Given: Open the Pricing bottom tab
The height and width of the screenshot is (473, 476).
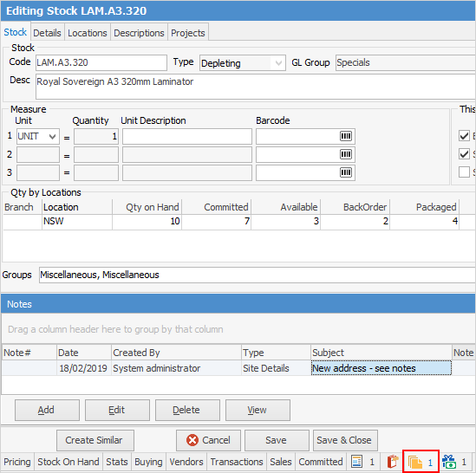Looking at the screenshot, I should (17, 462).
